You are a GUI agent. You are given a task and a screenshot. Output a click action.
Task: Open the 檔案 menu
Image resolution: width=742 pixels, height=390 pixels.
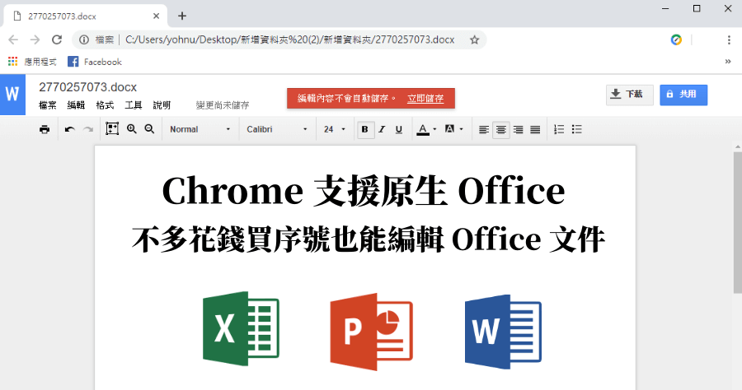pos(47,105)
